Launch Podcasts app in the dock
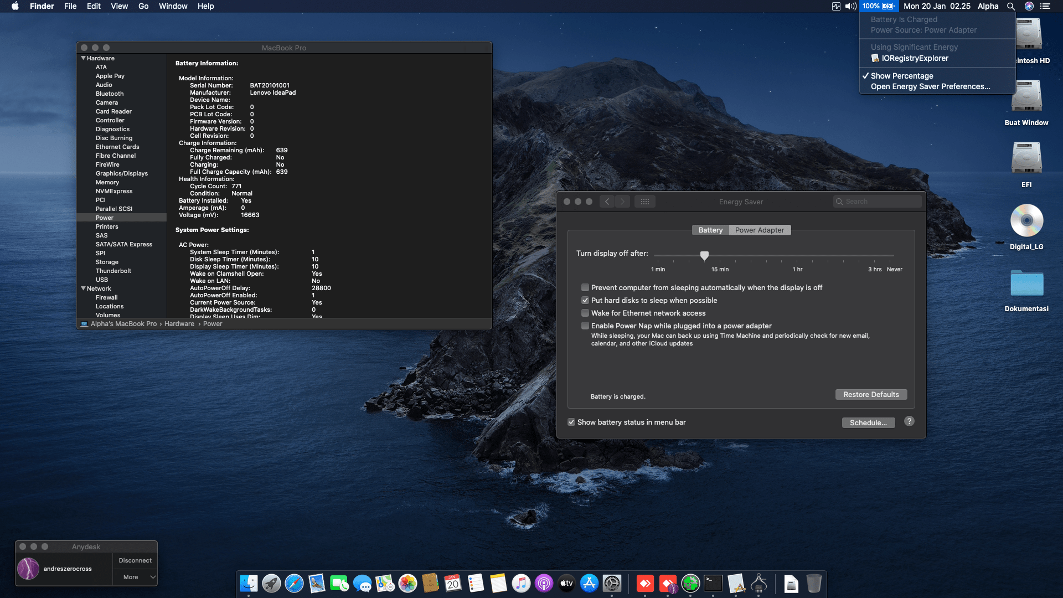Viewport: 1063px width, 598px height. click(x=544, y=584)
